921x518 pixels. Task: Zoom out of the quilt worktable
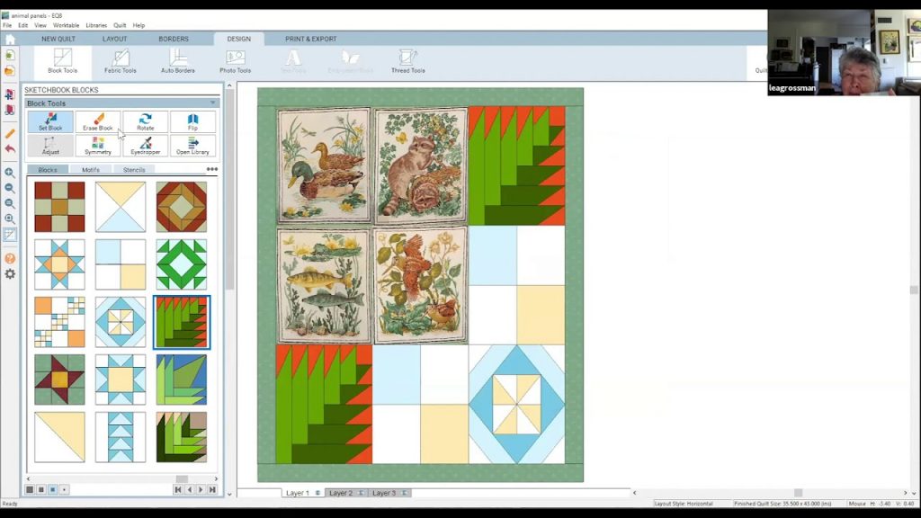(x=10, y=188)
